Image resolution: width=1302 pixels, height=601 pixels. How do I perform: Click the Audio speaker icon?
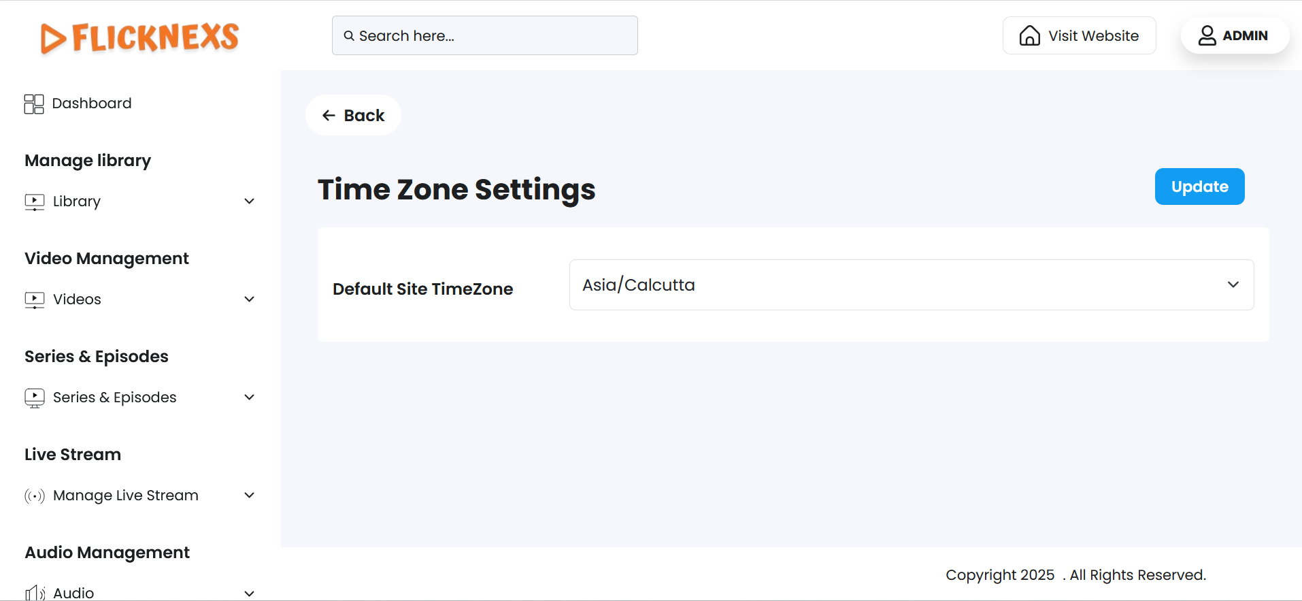click(35, 593)
